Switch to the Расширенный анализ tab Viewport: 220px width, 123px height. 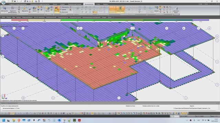pyautogui.click(x=75, y=4)
